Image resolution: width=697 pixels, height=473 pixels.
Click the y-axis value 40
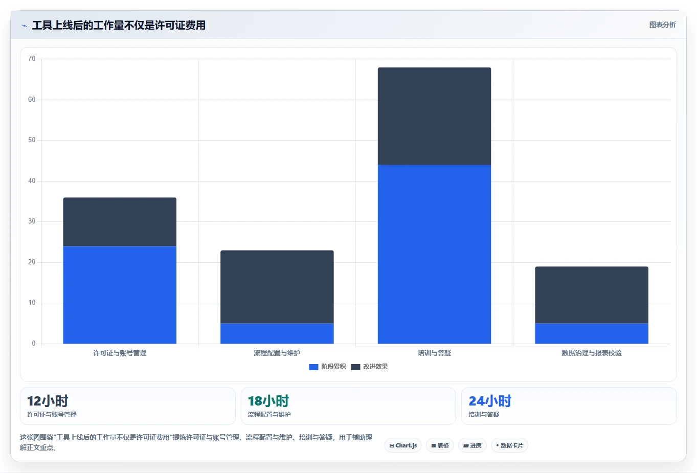pyautogui.click(x=32, y=181)
